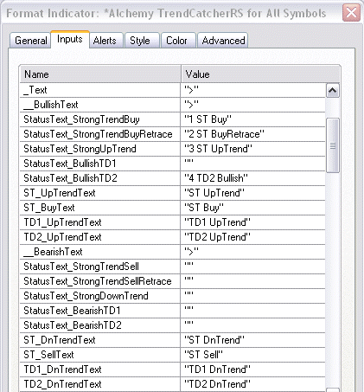The image size is (364, 392).
Task: Edit the "TD2 DnTrend" value cell
Action: pyautogui.click(x=253, y=384)
